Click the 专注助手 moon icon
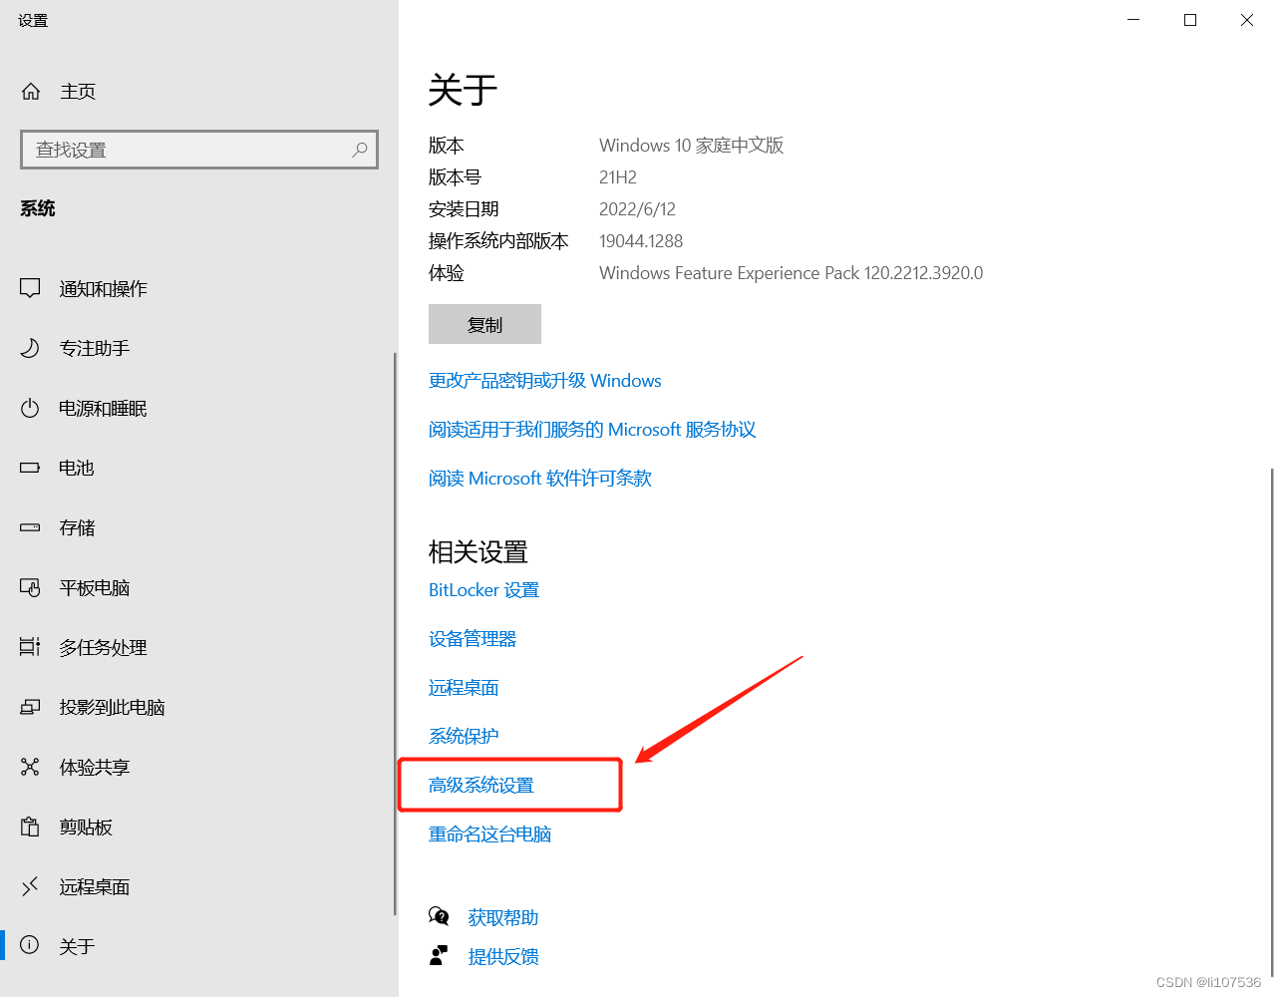 [x=30, y=348]
